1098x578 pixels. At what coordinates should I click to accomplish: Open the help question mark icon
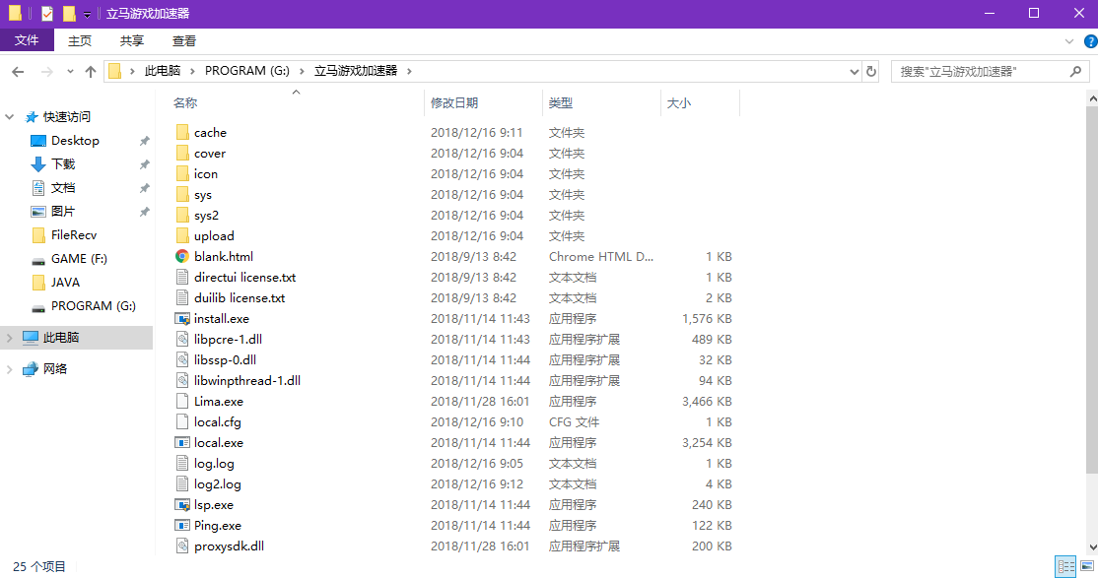pos(1090,41)
